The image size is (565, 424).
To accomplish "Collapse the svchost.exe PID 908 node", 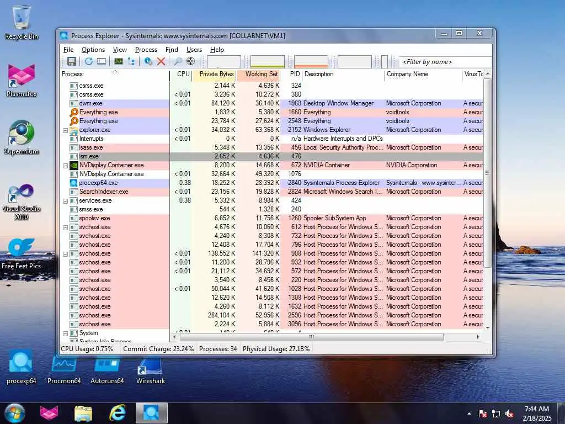I will 65,254.
